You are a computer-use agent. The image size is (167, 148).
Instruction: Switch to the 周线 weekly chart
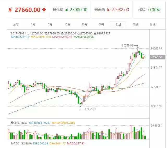[135, 24]
